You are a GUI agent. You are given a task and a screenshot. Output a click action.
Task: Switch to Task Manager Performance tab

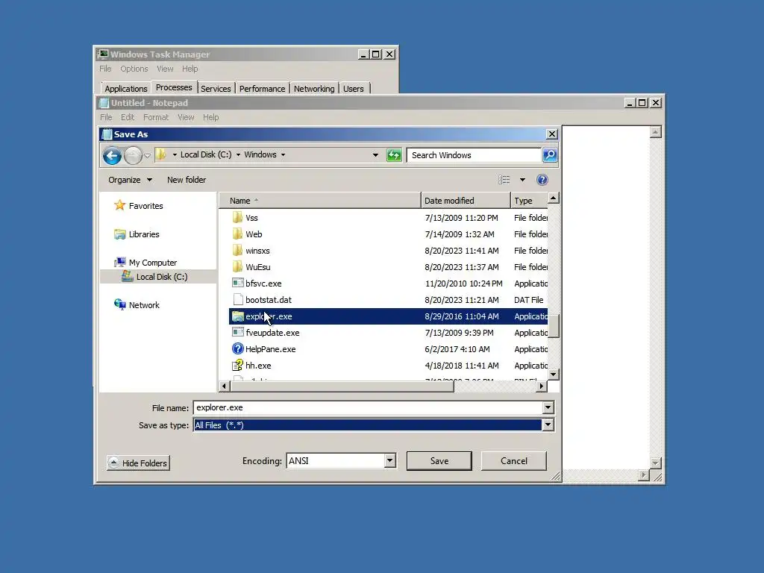pyautogui.click(x=262, y=89)
